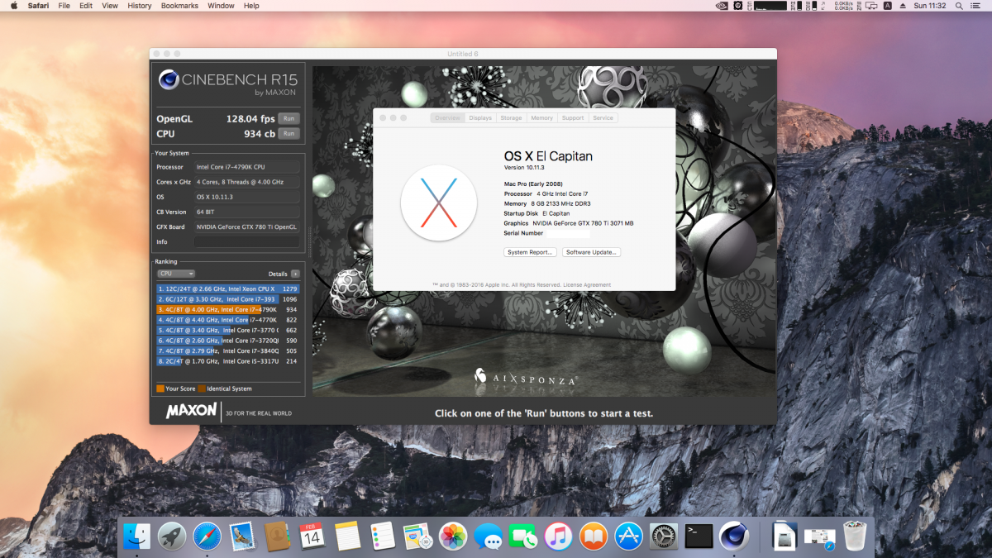Open Notes yellow pad icon in dock
This screenshot has width=992, height=558.
(348, 537)
